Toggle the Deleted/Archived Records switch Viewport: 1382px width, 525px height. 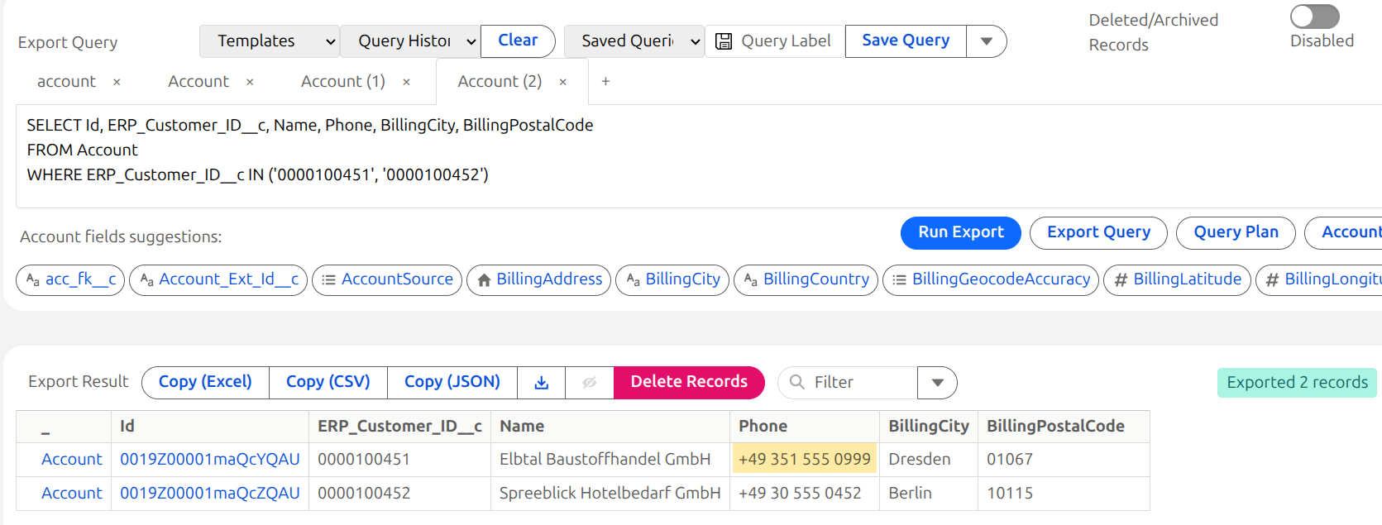point(1314,17)
